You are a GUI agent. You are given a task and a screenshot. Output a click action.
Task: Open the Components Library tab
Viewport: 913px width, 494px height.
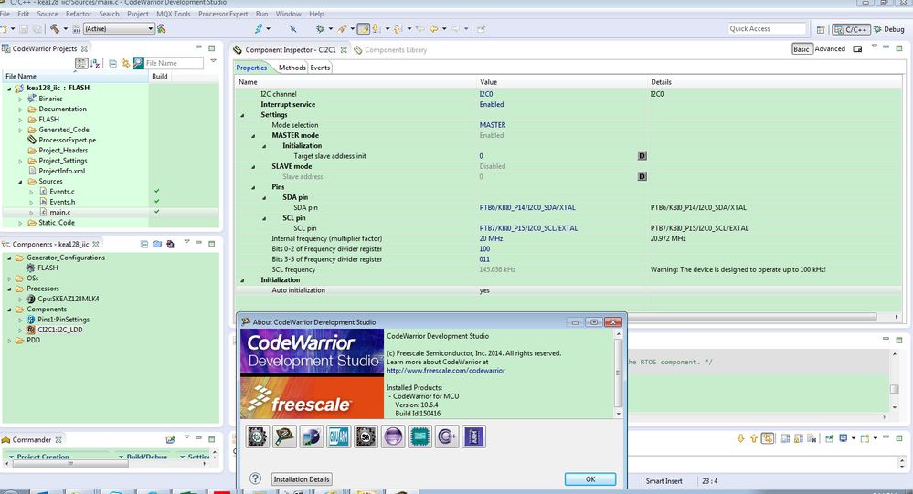(390, 50)
